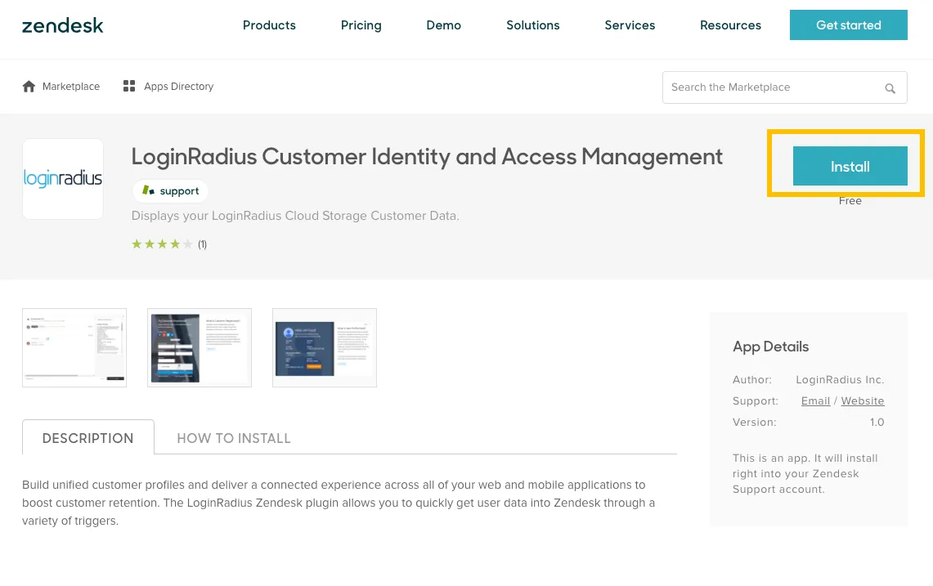
Task: Focus the Search the Marketplace field
Action: 784,87
